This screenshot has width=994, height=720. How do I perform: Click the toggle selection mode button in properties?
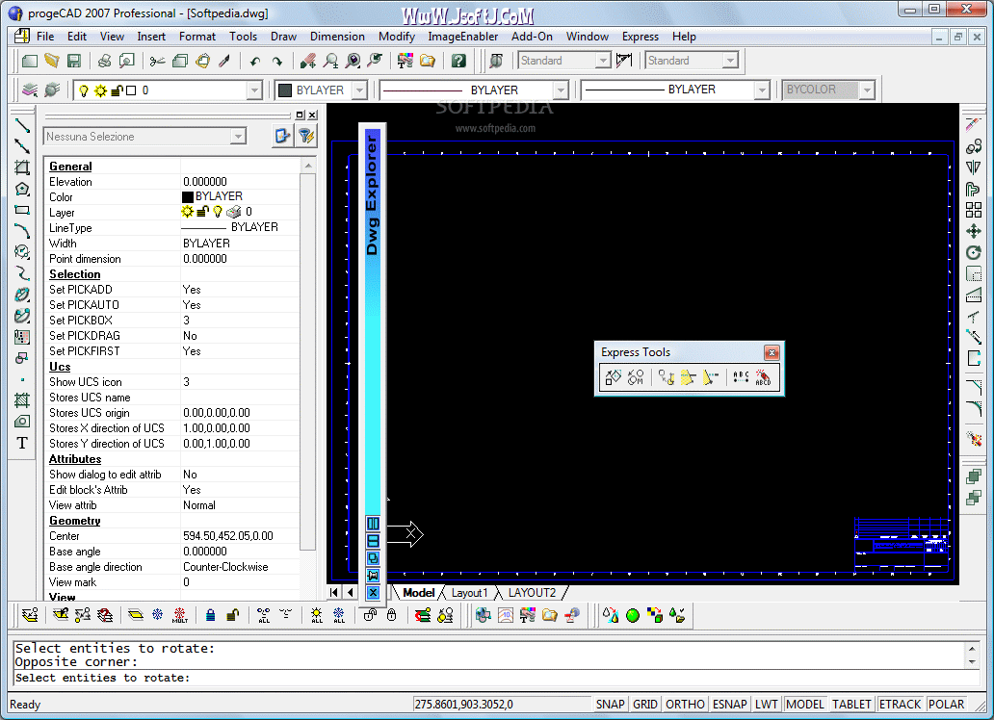282,136
